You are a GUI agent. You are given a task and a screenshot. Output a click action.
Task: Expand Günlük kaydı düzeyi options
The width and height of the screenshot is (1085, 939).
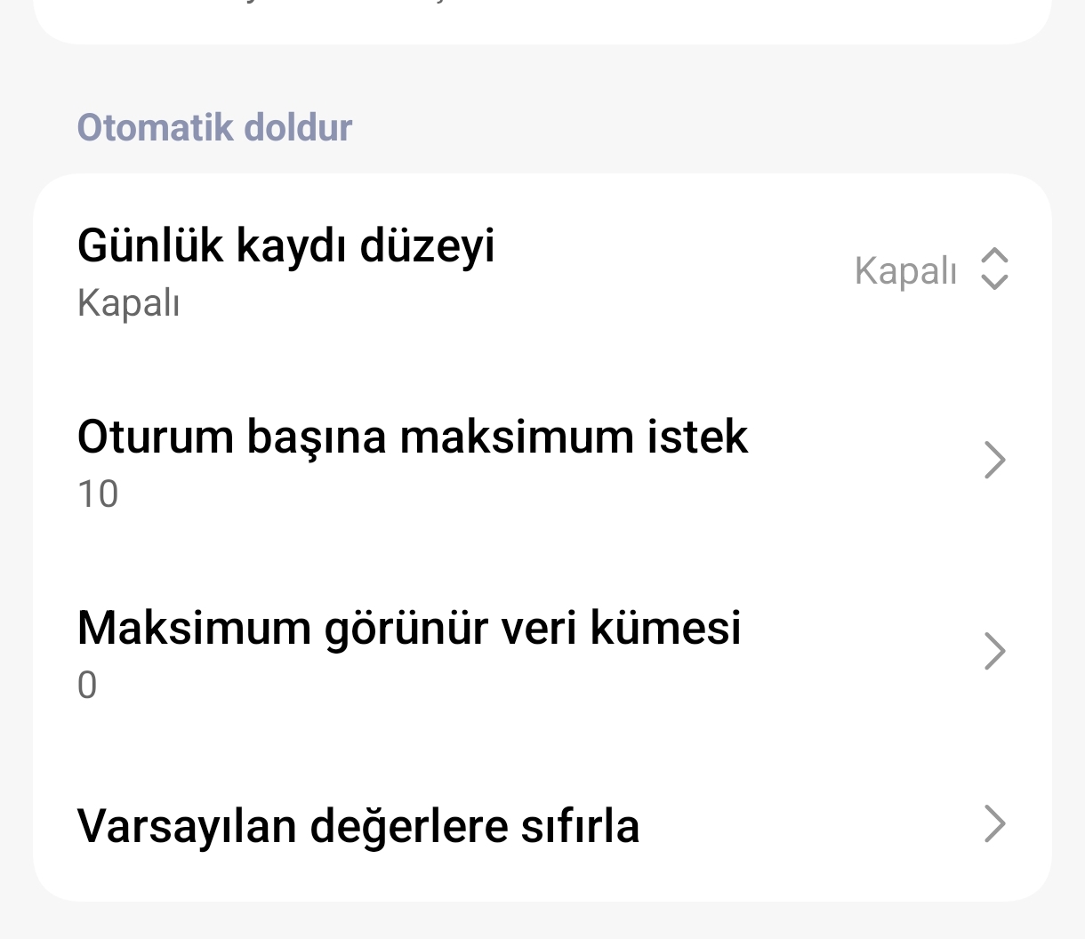(x=542, y=270)
